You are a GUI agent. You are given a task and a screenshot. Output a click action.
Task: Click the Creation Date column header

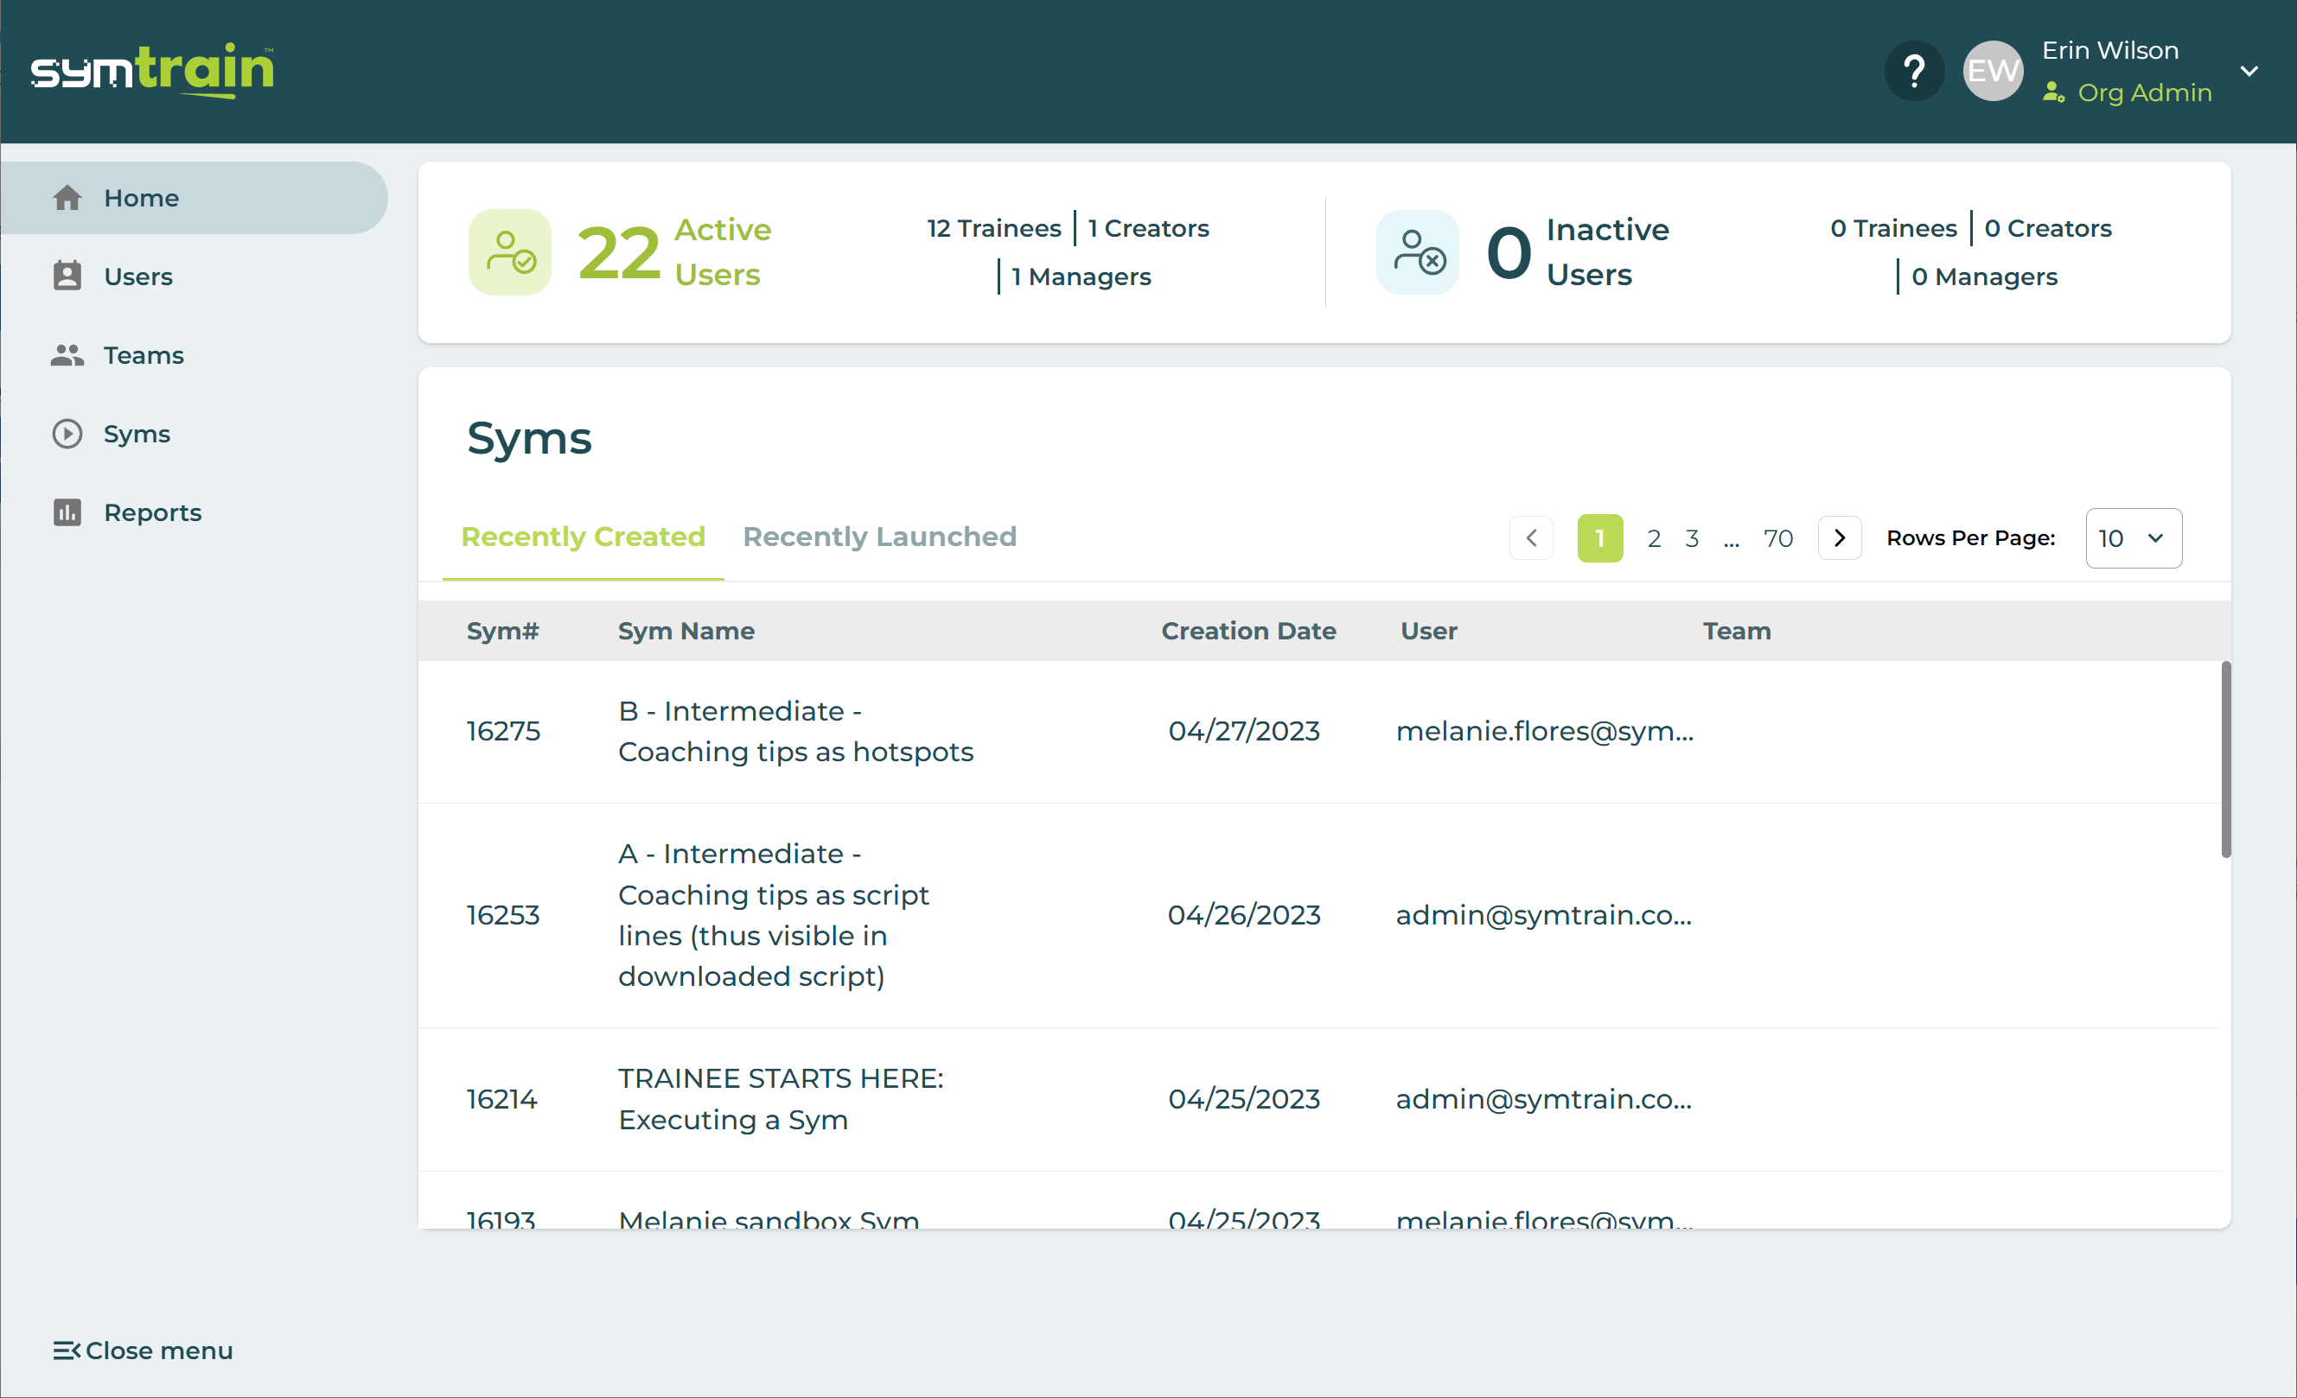[1248, 631]
